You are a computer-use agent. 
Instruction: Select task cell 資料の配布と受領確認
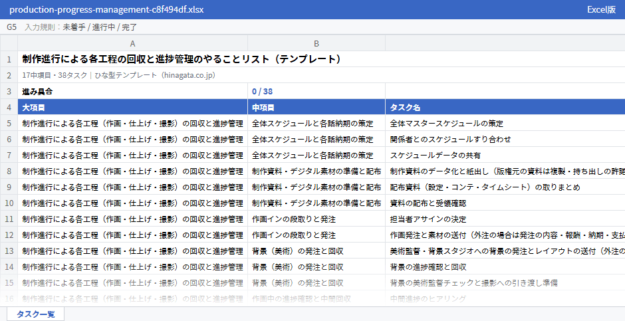tap(505, 203)
